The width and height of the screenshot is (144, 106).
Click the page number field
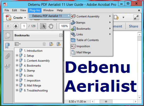24,26
